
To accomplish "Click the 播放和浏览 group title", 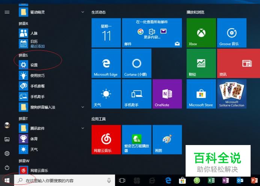I will pos(195,12).
